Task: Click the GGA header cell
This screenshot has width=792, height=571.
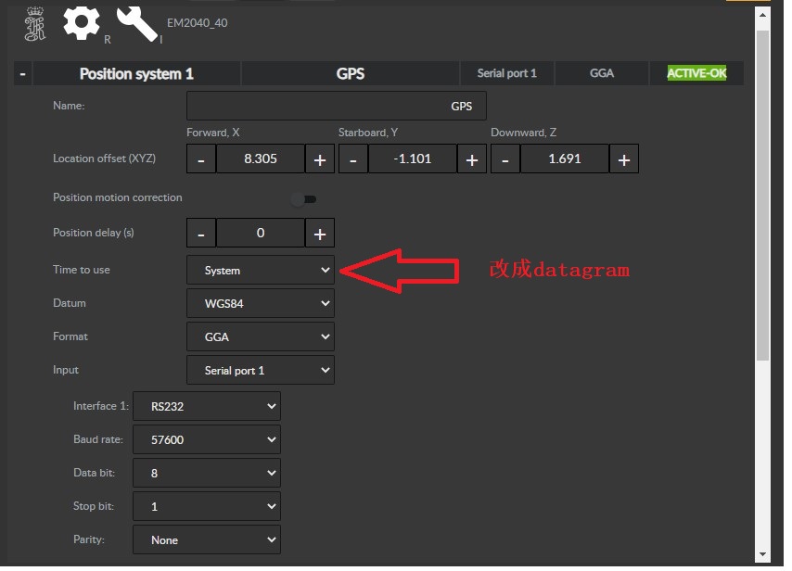Action: point(602,74)
